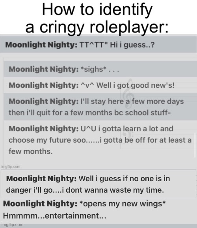This screenshot has width=197, height=228.
Task: Select the "How to identify a cringy roleplayer" title
Action: click(97, 18)
